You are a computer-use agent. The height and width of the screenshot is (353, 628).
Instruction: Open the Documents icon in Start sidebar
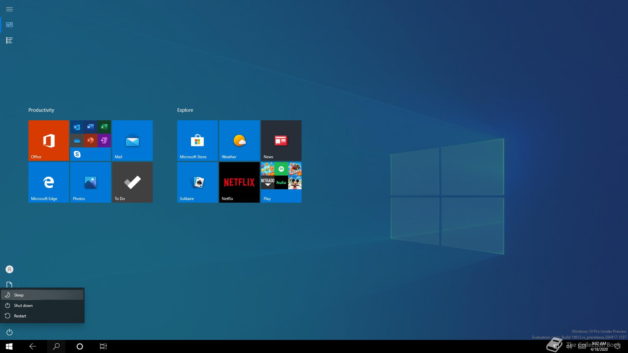click(9, 285)
